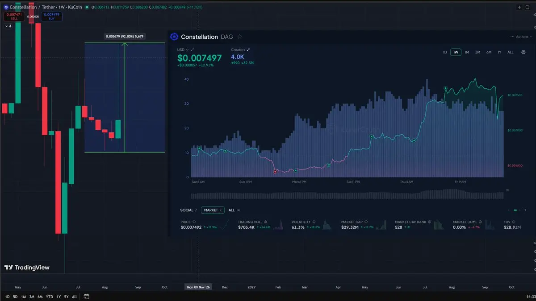
Task: Click the Market Cap $29.32M value
Action: [350, 227]
